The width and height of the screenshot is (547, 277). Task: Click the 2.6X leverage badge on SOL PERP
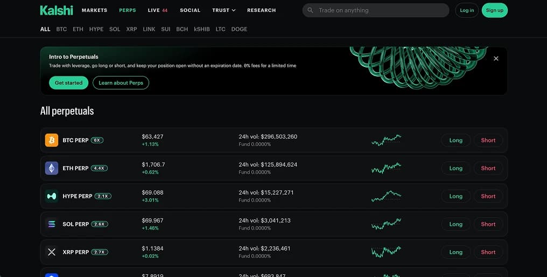[x=100, y=224]
